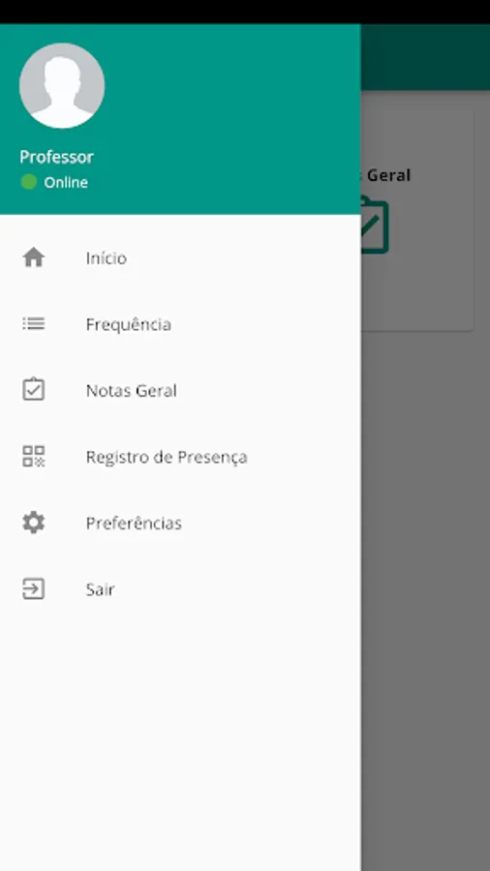Choose Preferências in the side menu

tap(180, 523)
